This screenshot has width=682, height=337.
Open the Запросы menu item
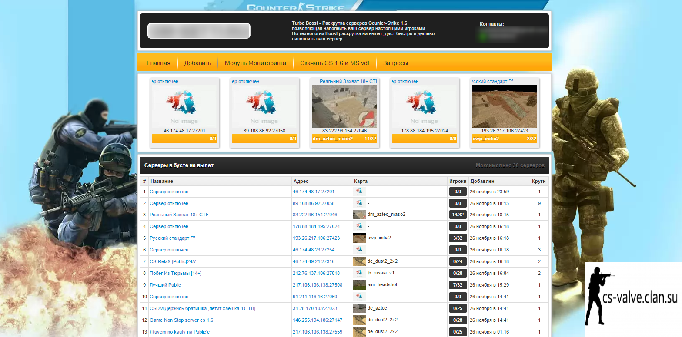[395, 63]
